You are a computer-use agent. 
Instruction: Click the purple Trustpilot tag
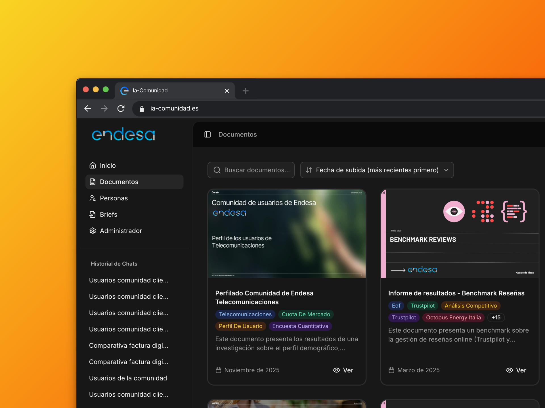click(x=404, y=317)
